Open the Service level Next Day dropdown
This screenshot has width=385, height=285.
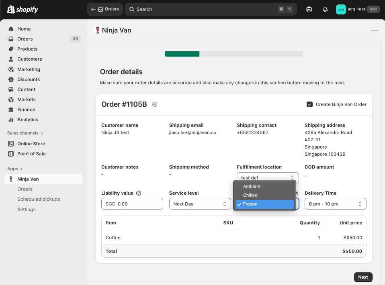200,204
